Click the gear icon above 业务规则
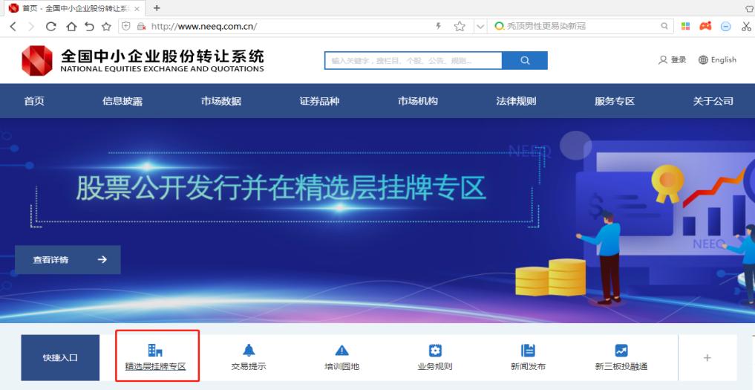The height and width of the screenshot is (390, 755). click(x=435, y=351)
